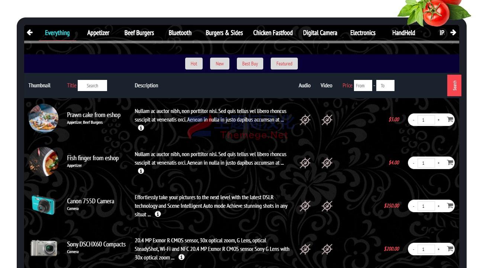Focus the Title search field

92,85
